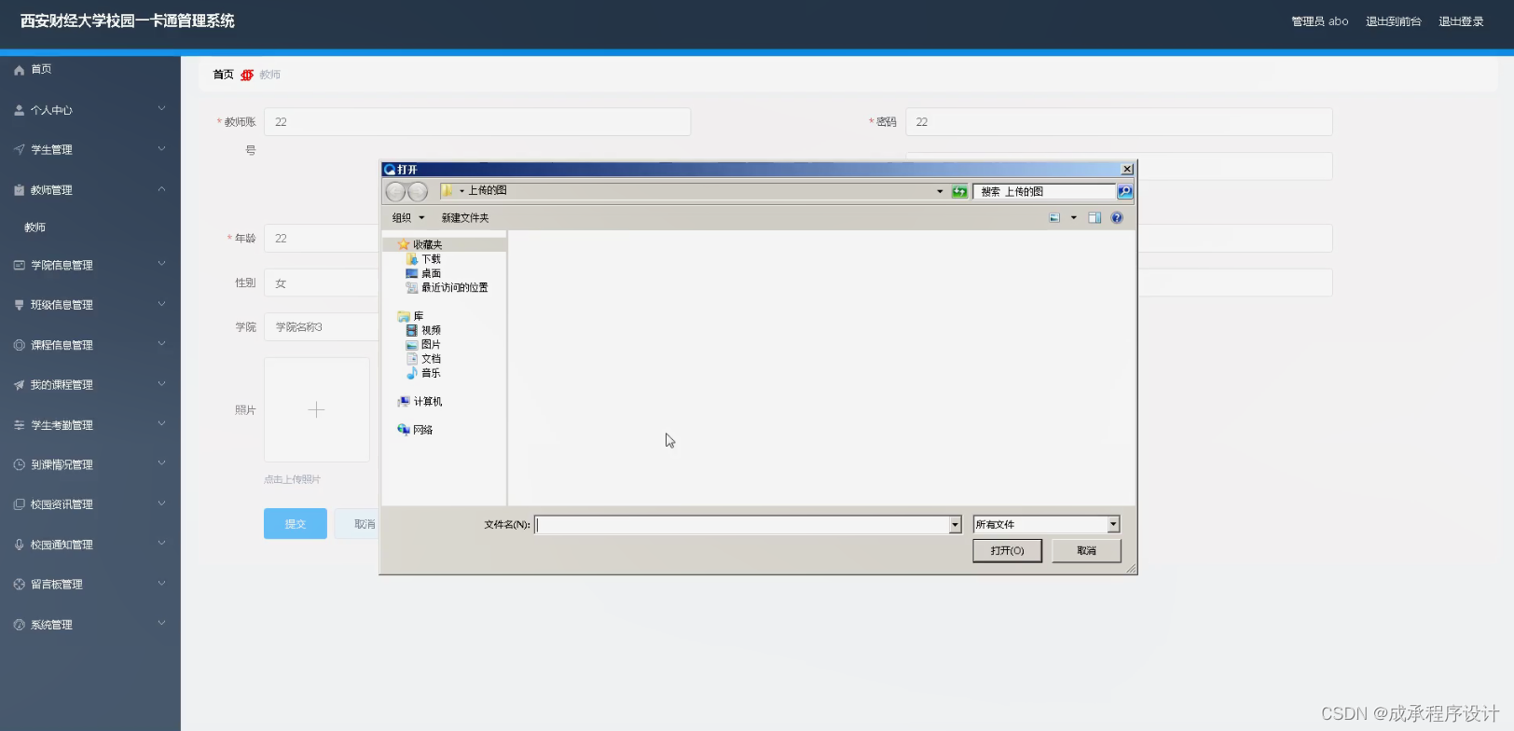
Task: Expand the address bar history dropdown arrow
Action: click(940, 191)
